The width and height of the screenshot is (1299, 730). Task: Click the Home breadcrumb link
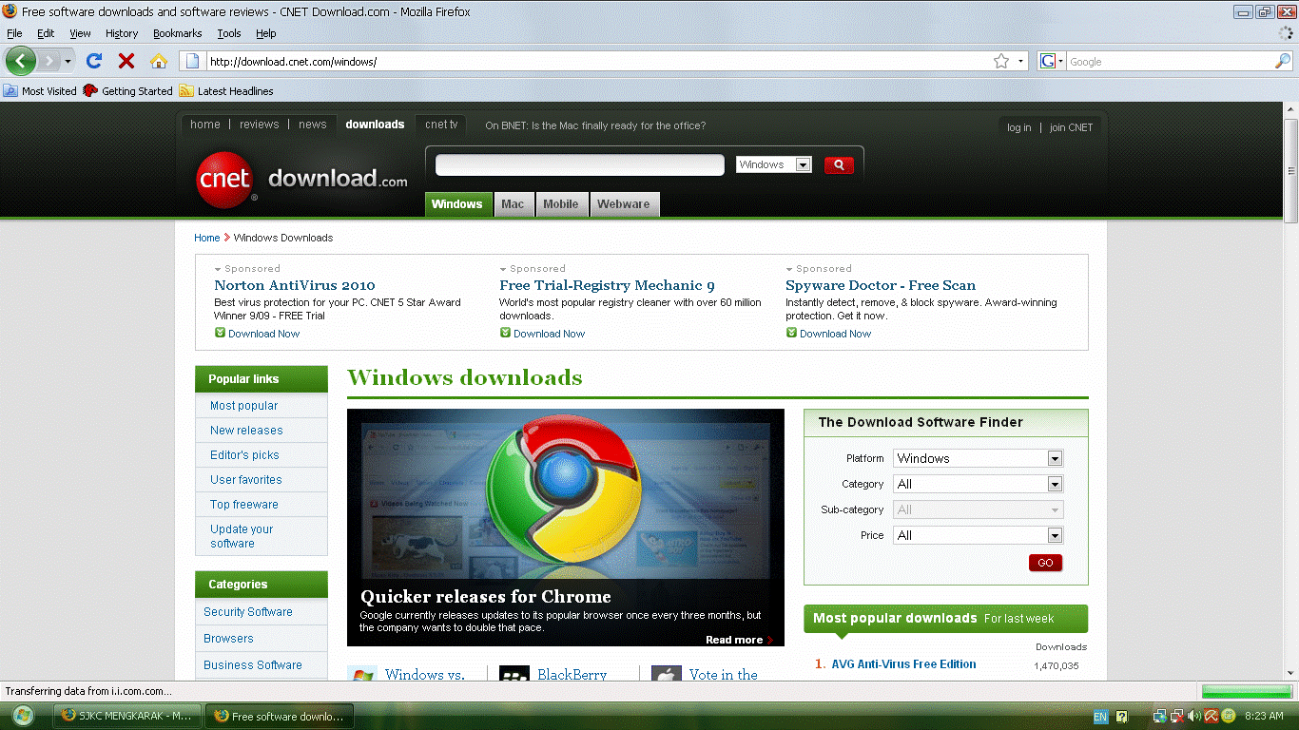207,238
